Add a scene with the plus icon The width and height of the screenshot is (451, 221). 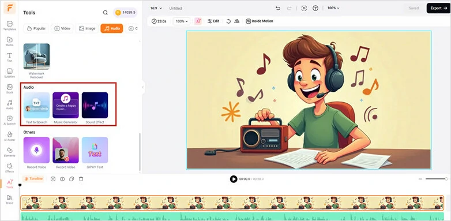53,179
